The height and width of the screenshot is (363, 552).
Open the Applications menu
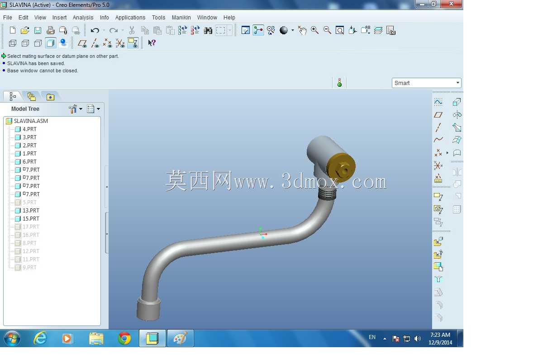click(x=130, y=18)
